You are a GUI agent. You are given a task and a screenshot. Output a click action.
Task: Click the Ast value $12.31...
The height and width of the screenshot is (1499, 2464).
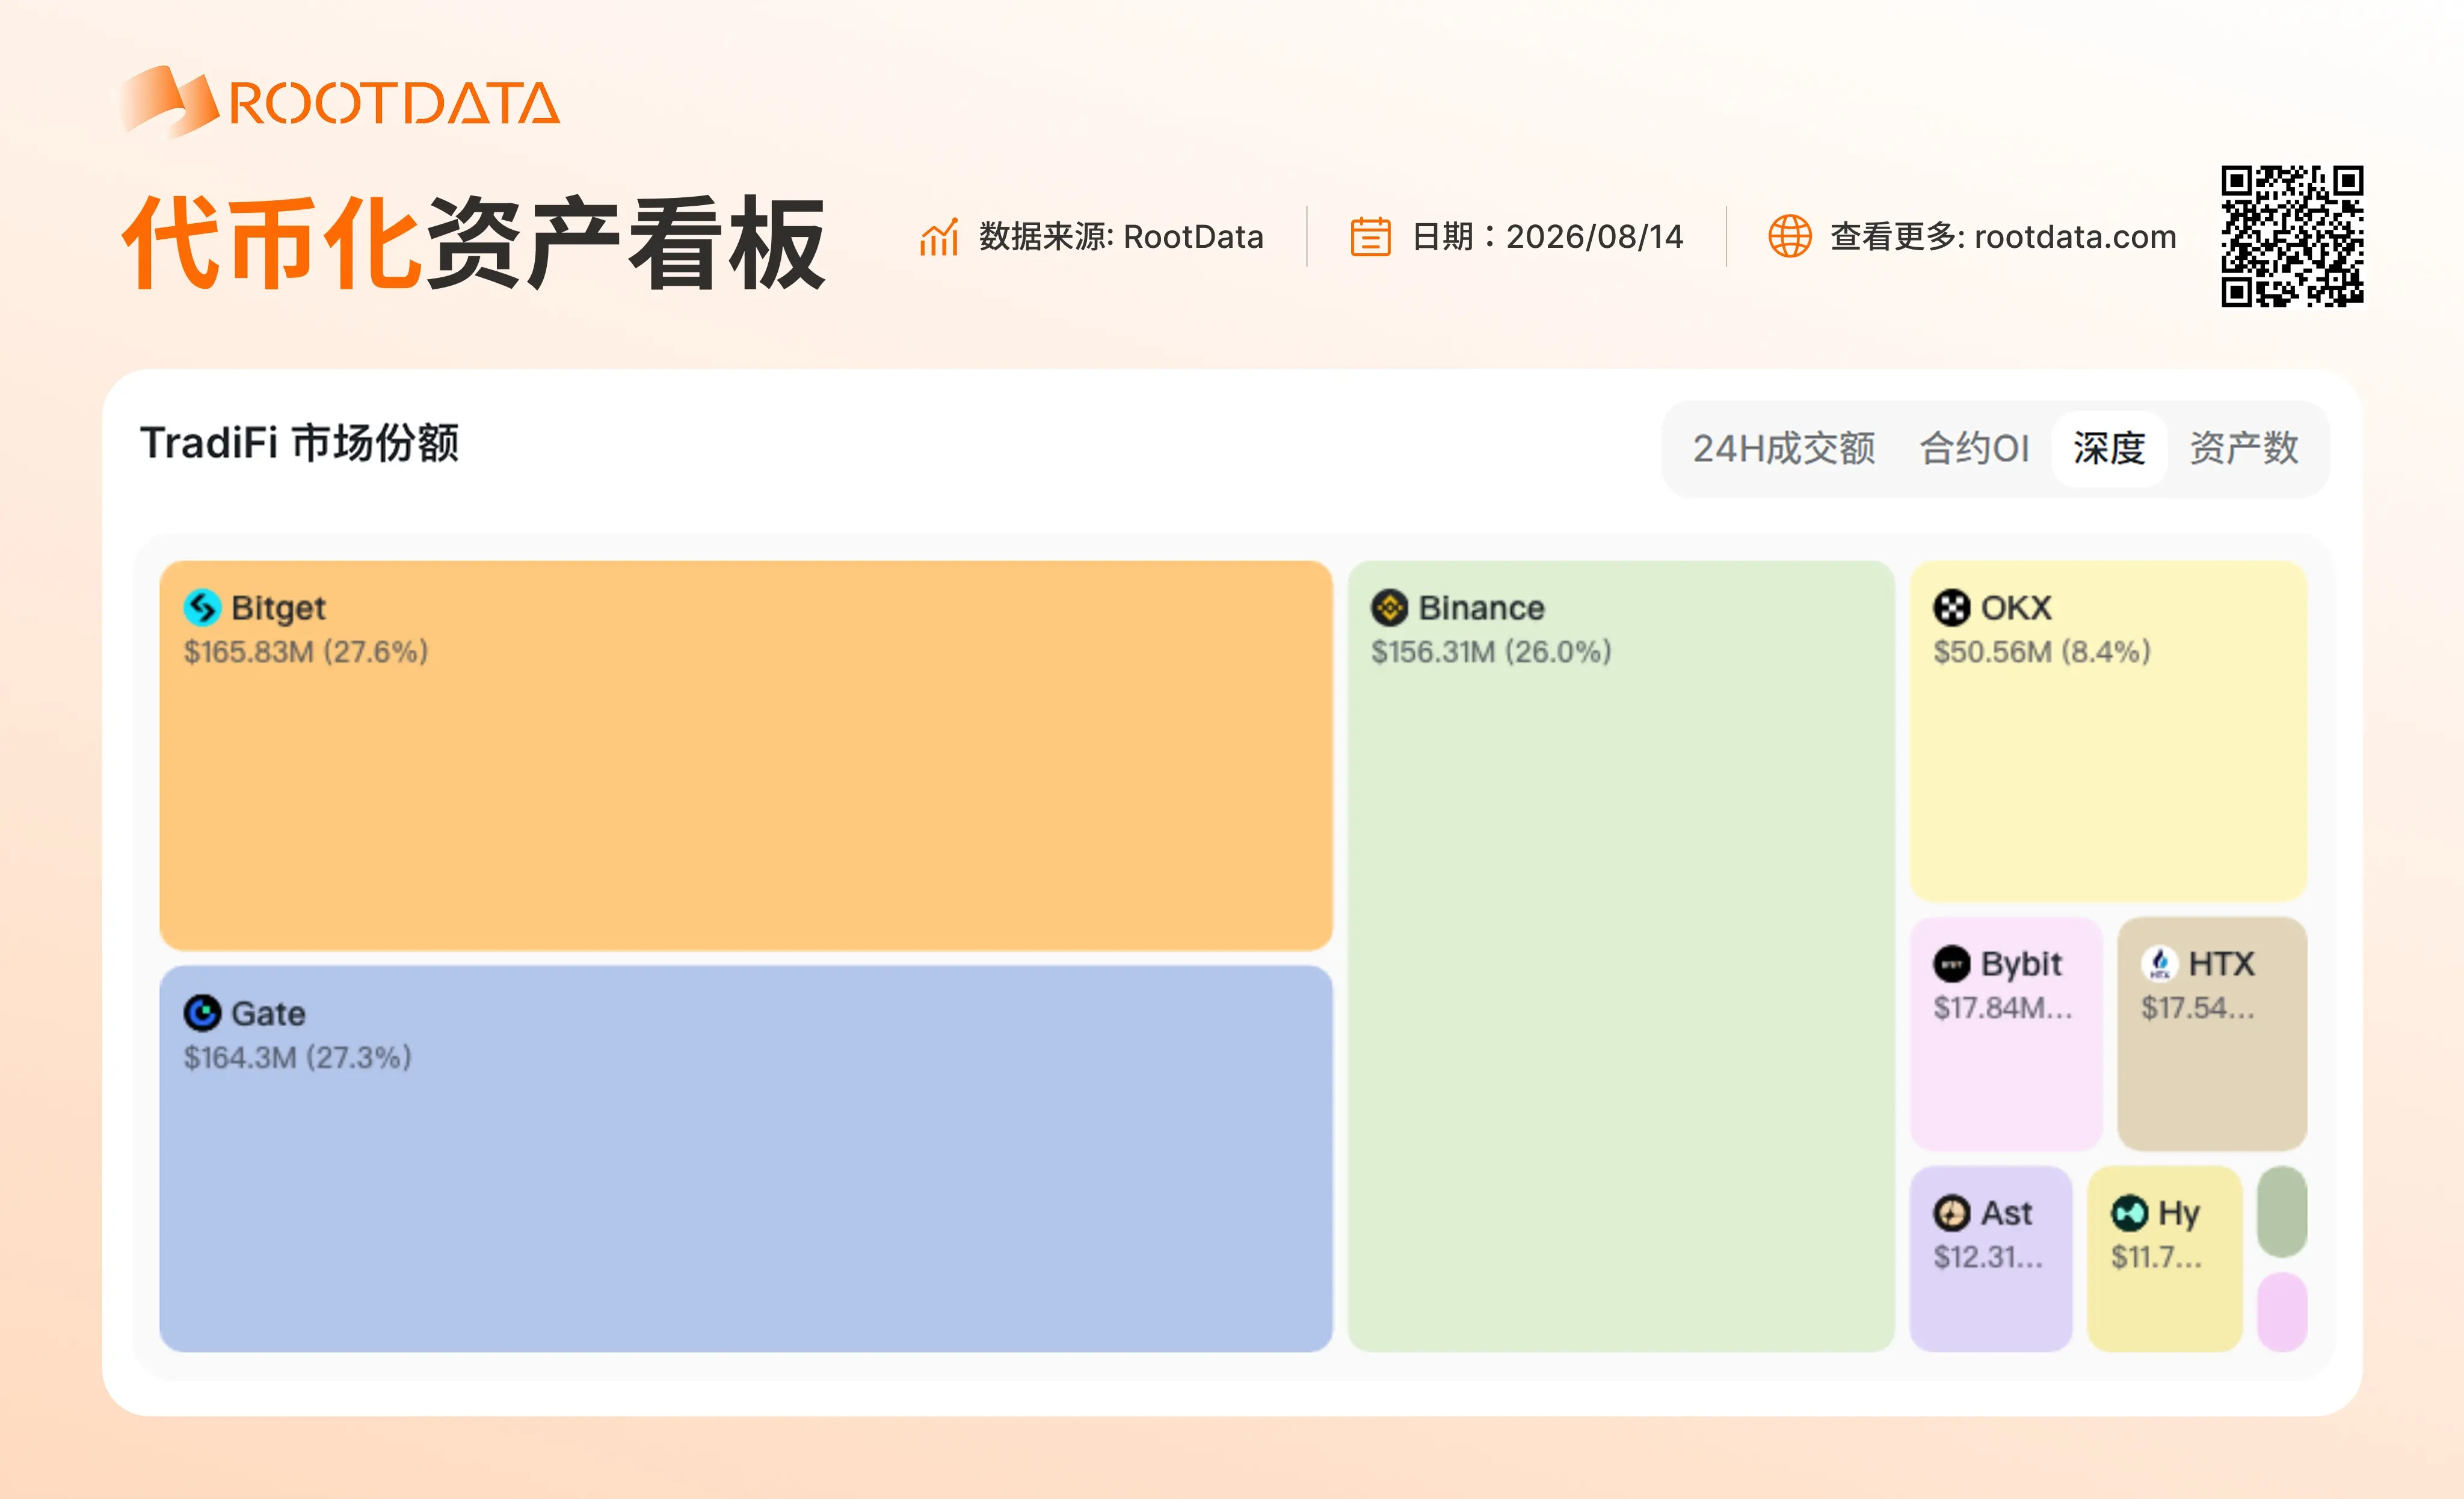[x=1987, y=1257]
